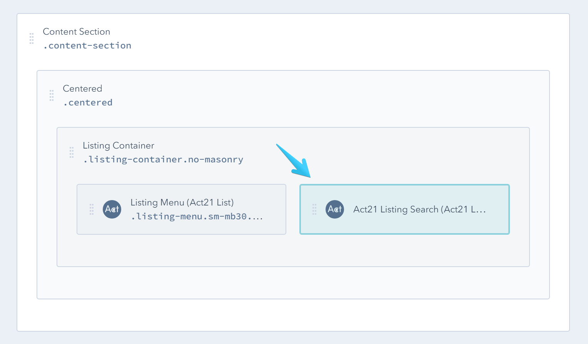Click the blue arrow annotation
This screenshot has width=588, height=344.
point(294,161)
